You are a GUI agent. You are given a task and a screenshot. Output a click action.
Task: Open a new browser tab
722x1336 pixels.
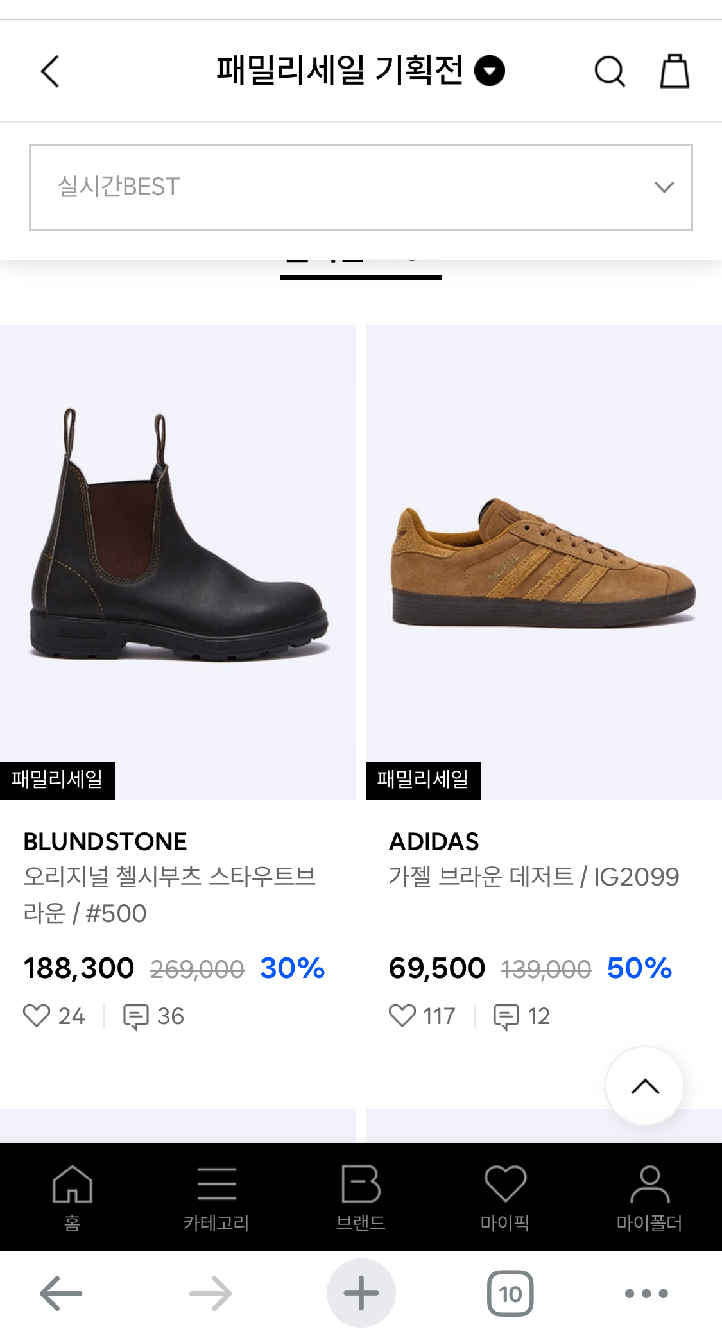coord(361,1293)
